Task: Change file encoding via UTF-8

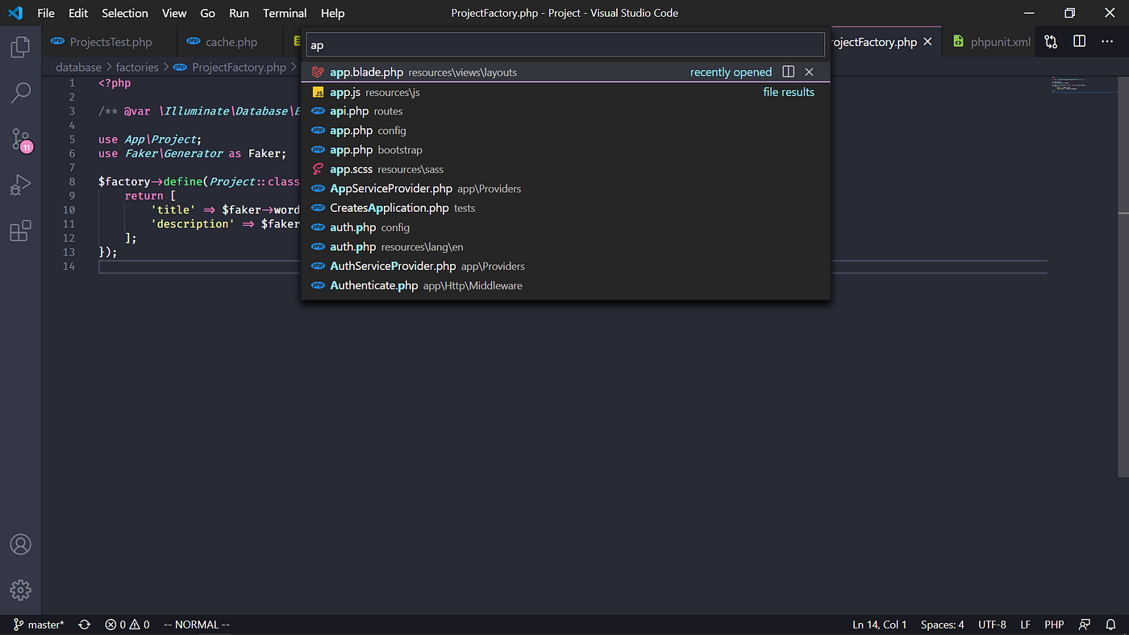Action: (992, 625)
